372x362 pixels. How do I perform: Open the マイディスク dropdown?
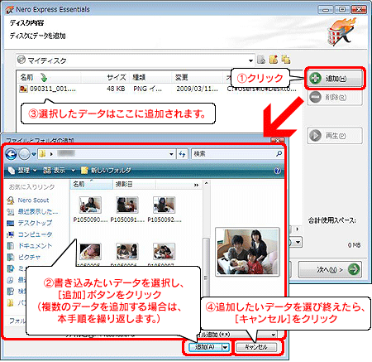[250, 60]
